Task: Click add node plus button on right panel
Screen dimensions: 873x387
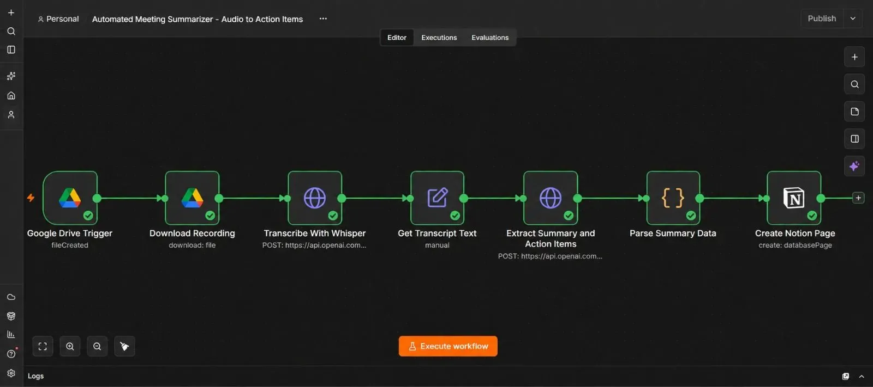Action: (x=854, y=57)
